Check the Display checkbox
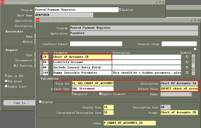The image size is (201, 128). click(40, 102)
